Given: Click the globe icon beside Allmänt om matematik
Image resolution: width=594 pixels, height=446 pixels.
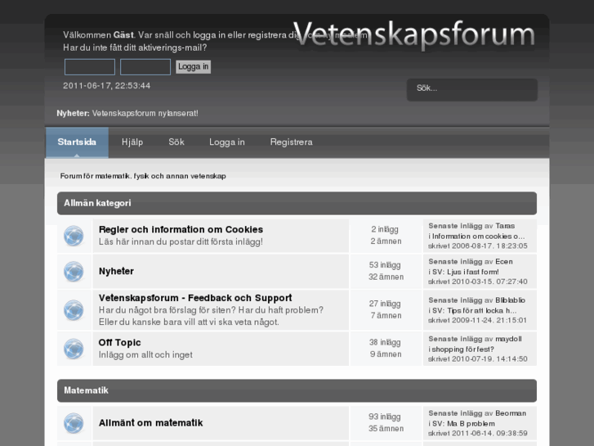Looking at the screenshot, I should [x=74, y=423].
